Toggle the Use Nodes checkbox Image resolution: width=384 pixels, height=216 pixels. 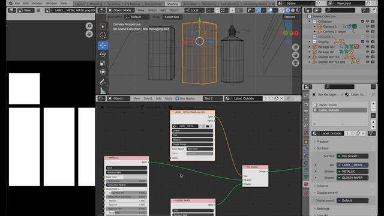tap(178, 98)
